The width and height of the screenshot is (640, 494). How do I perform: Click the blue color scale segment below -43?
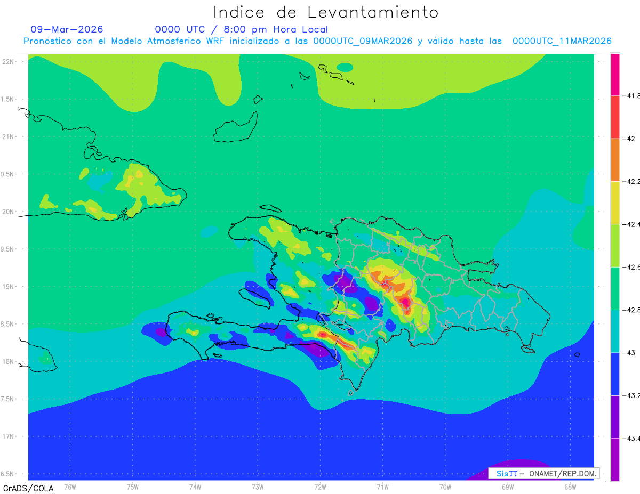(615, 374)
